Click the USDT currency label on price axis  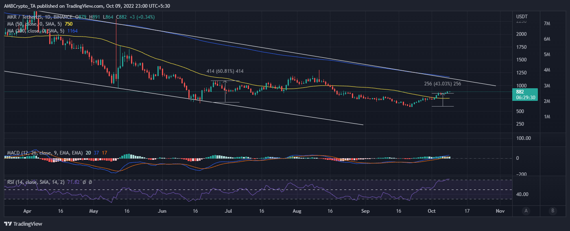pos(522,16)
